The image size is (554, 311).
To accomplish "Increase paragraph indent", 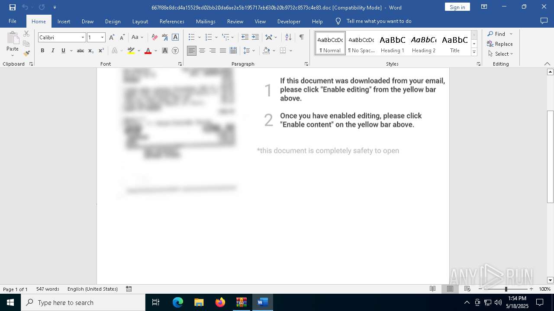I will [x=255, y=38].
